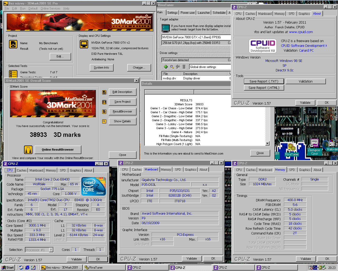The image size is (338, 271).
Task: Open the NVIDIA GeForce 7800 GTX adapter list
Action: click(x=196, y=37)
